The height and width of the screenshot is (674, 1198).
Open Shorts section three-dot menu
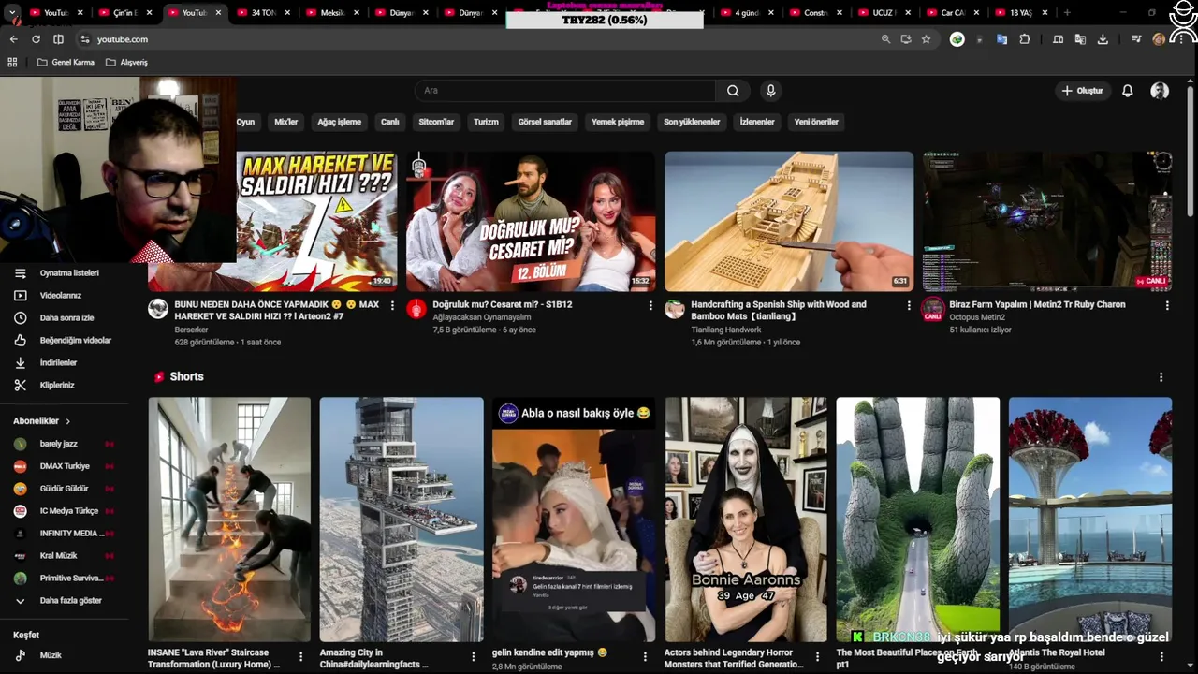1161,377
